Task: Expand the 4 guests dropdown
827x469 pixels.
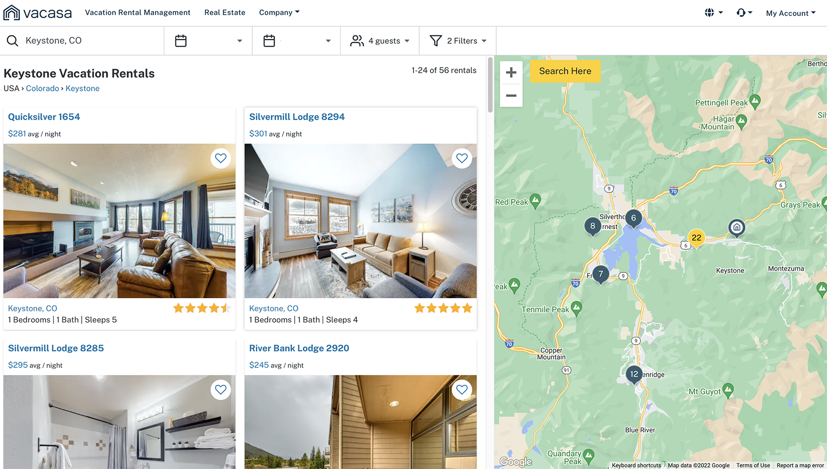Action: [380, 41]
